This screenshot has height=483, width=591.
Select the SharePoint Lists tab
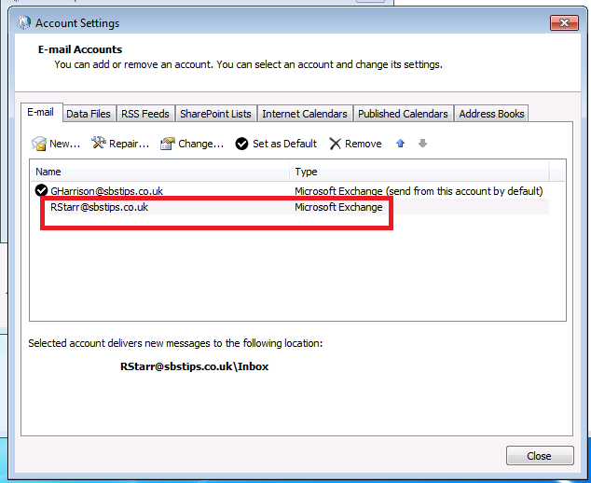point(215,114)
